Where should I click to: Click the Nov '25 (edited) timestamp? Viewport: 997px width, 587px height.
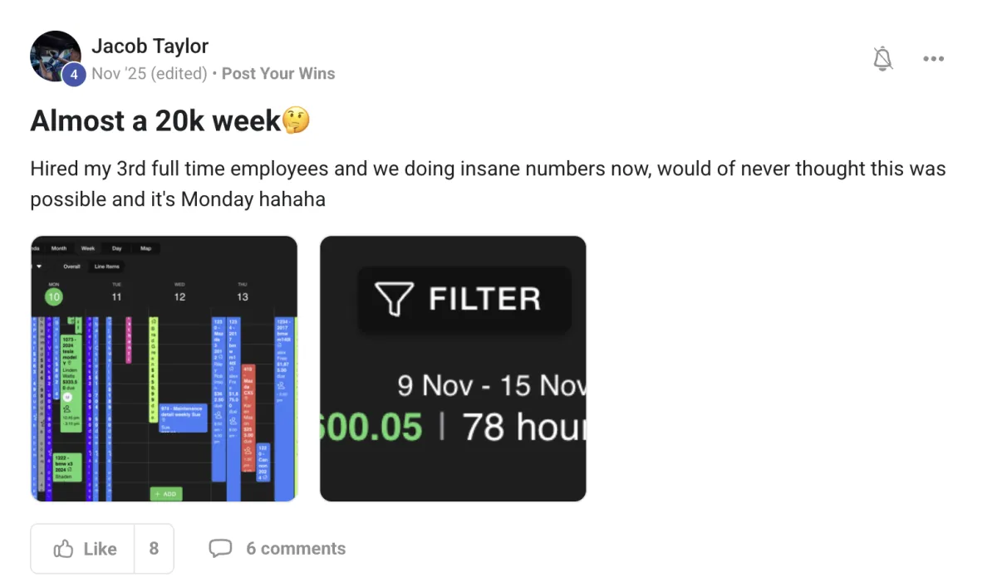pyautogui.click(x=150, y=73)
